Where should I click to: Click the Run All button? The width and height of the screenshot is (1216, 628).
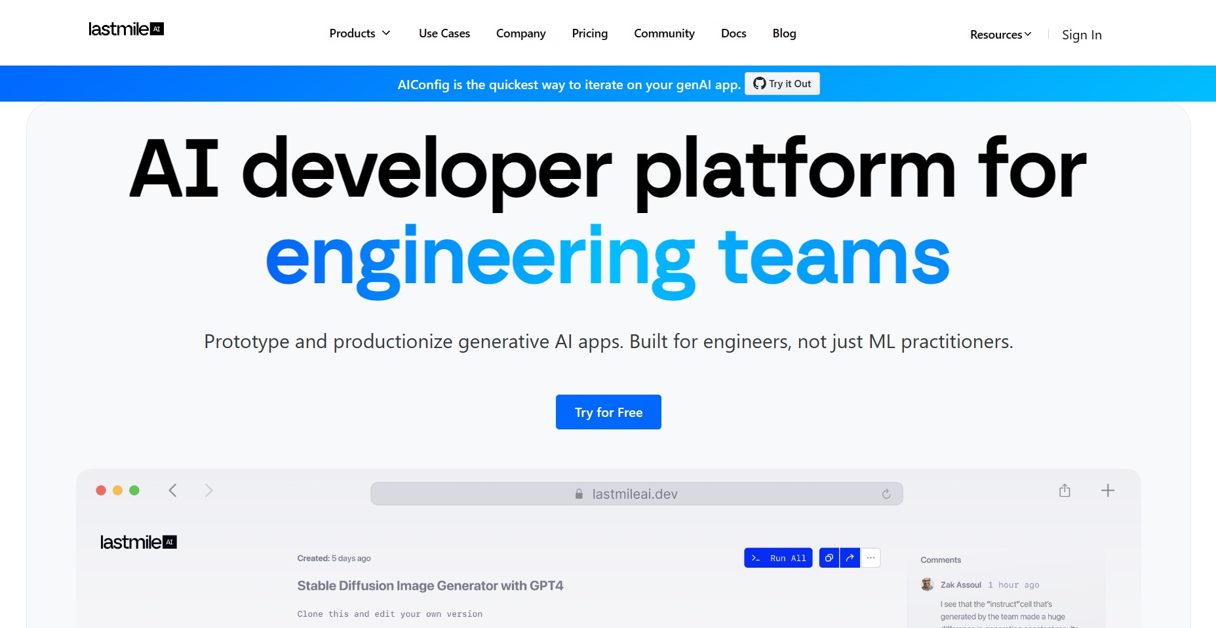(x=778, y=558)
